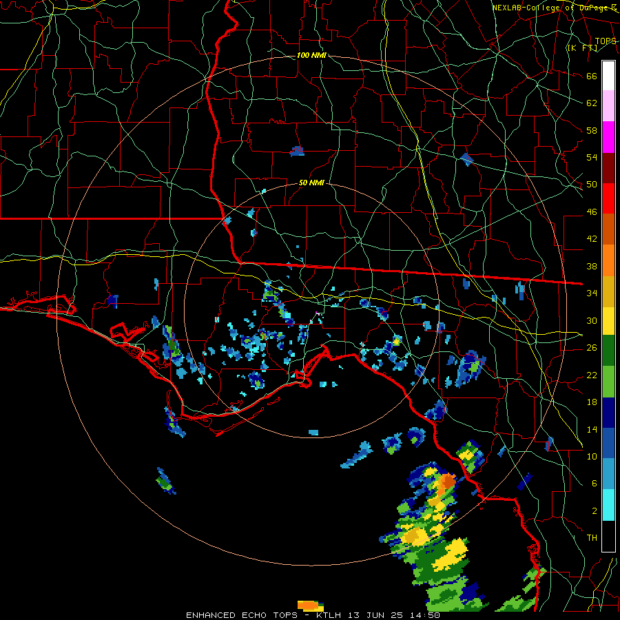This screenshot has height=620, width=620.
Task: Click the 100 NMI range ring label
Action: pos(311,55)
